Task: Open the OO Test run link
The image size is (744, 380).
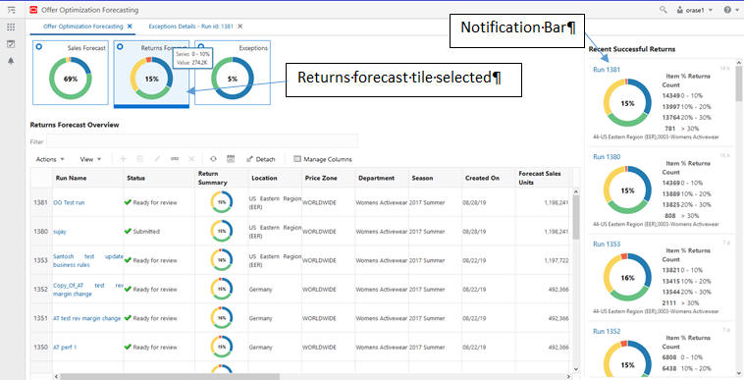Action: click(69, 202)
